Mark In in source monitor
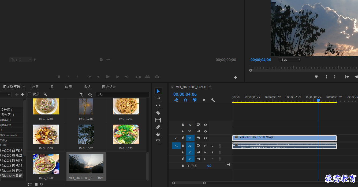Image resolution: width=358 pixels, height=187 pixels. click(x=69, y=77)
